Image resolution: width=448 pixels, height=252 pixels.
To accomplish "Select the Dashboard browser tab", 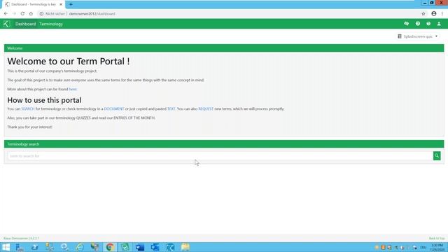I will pyautogui.click(x=34, y=4).
